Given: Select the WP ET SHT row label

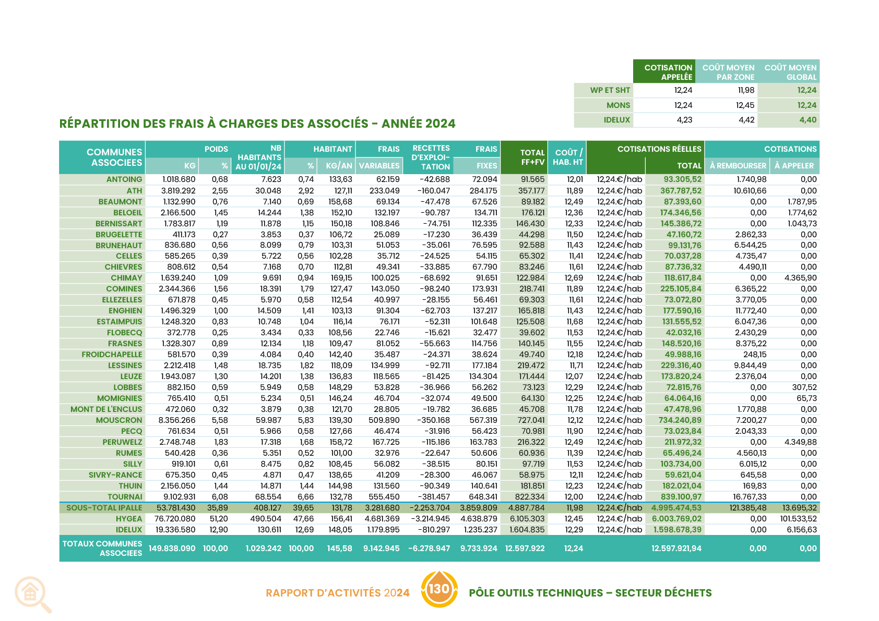Looking at the screenshot, I should pos(610,90).
